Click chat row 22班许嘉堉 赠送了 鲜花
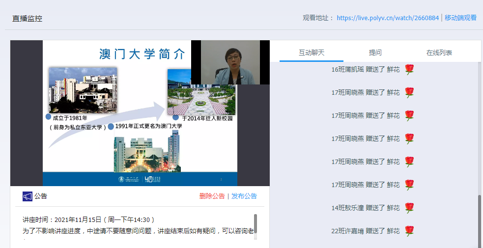This screenshot has height=248, width=483. pos(373,231)
